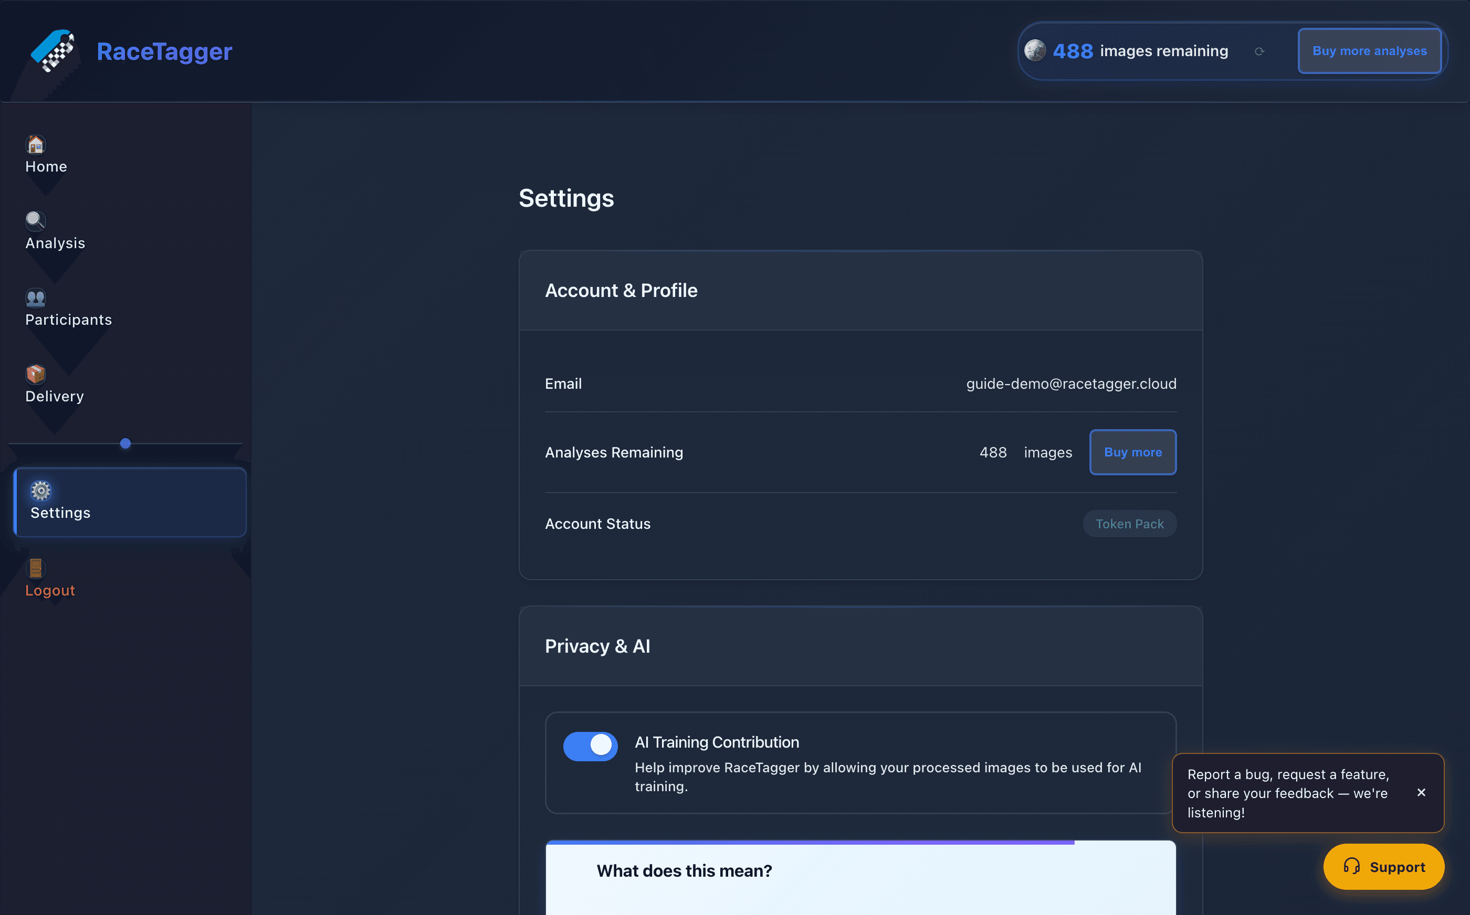This screenshot has height=915, width=1470.
Task: Click the What does this mean? heading
Action: coord(684,870)
